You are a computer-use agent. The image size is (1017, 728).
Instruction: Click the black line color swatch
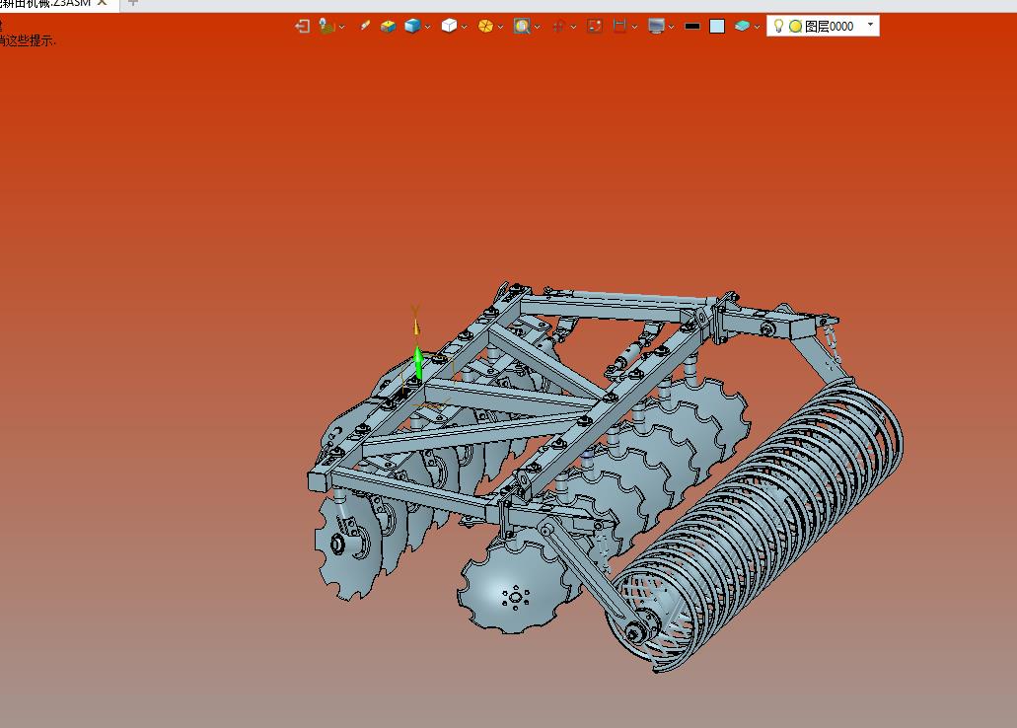[692, 27]
